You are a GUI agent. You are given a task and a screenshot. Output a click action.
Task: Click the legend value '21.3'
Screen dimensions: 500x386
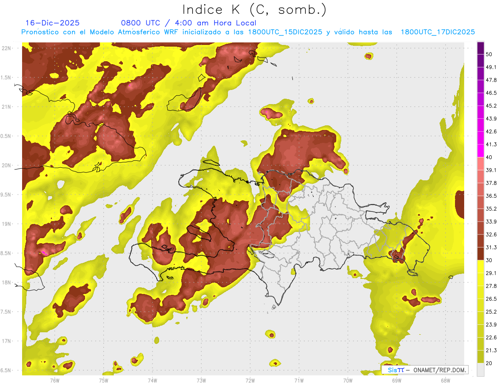[491, 350]
